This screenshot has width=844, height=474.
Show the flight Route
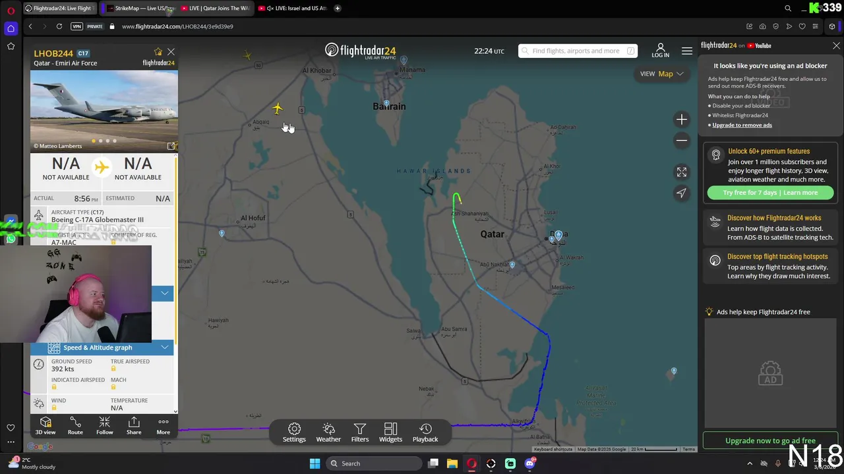pos(75,425)
